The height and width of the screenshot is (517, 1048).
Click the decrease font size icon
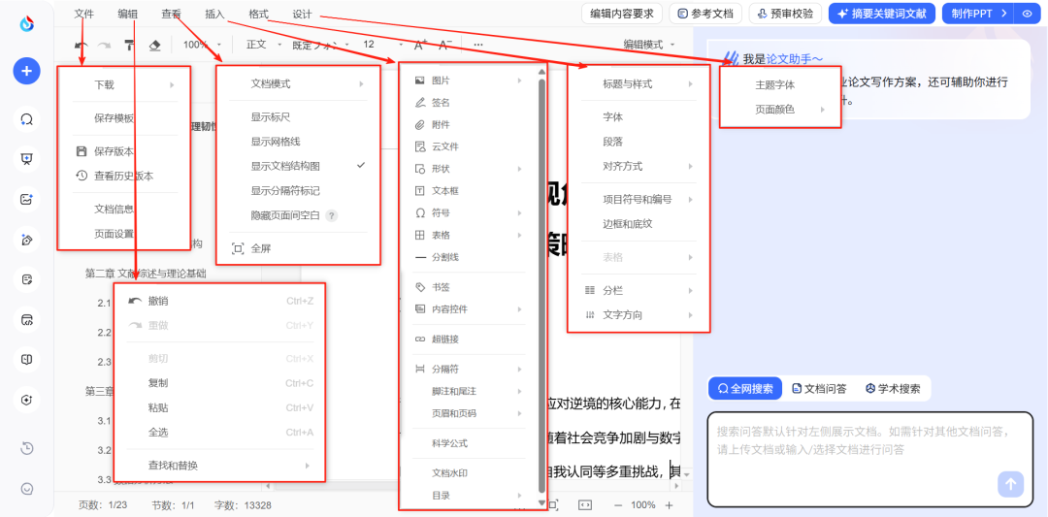pos(445,45)
